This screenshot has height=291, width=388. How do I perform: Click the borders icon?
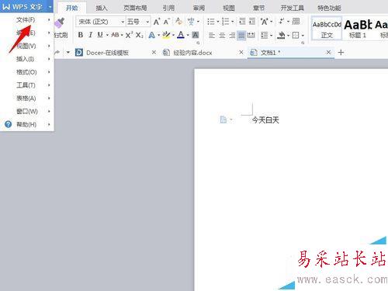click(x=296, y=35)
